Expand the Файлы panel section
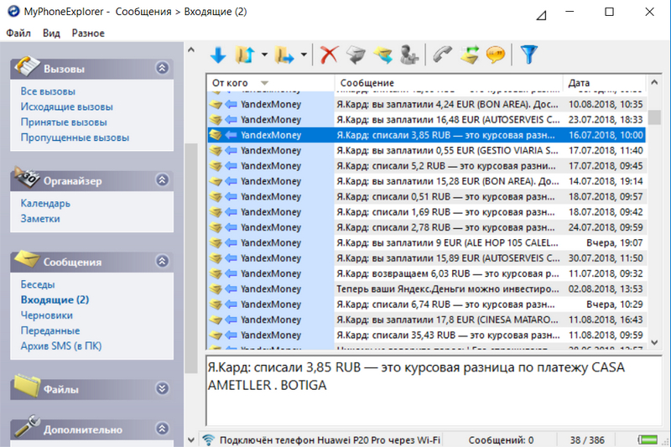This screenshot has height=447, width=671. coord(162,387)
